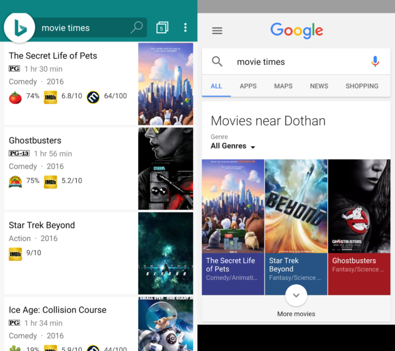Open the All Genres dropdown

[233, 146]
